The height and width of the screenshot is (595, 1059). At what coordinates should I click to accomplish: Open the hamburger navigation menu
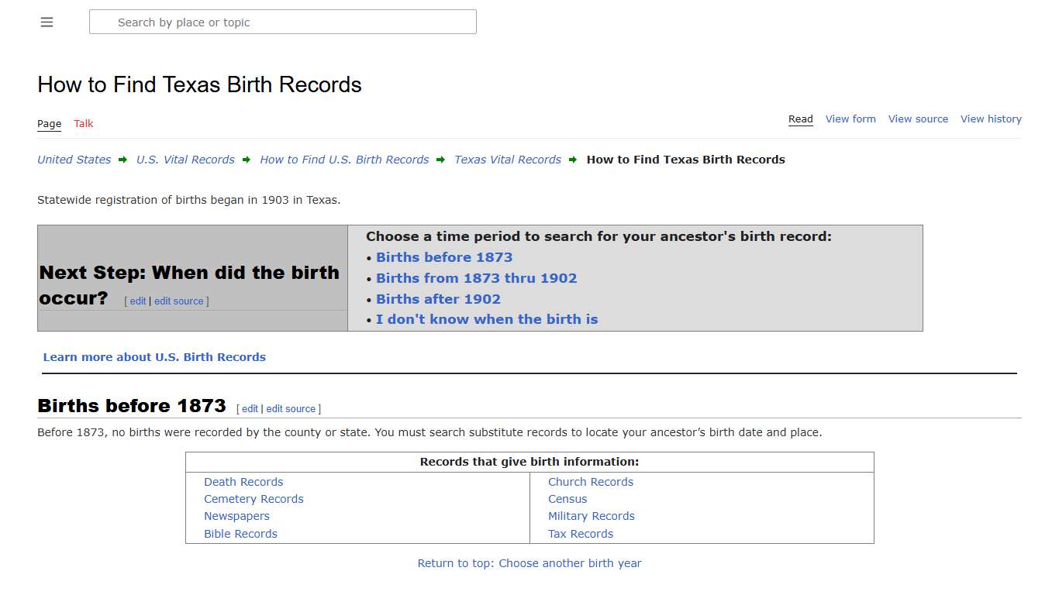click(x=47, y=22)
